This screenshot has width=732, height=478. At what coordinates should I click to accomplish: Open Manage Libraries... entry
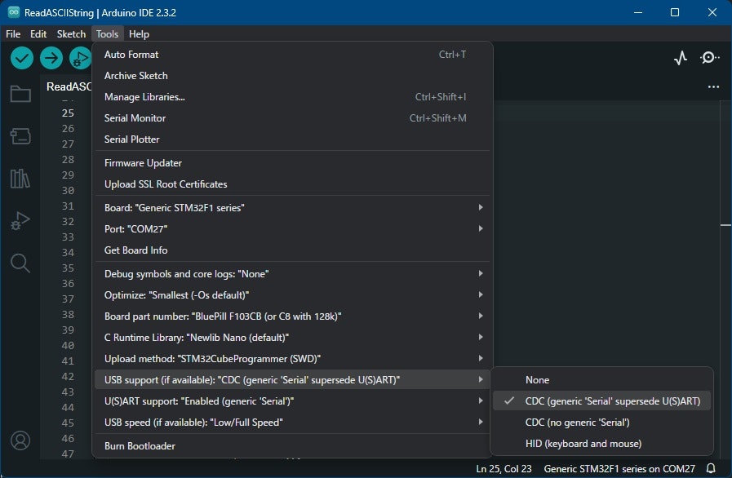pos(293,97)
